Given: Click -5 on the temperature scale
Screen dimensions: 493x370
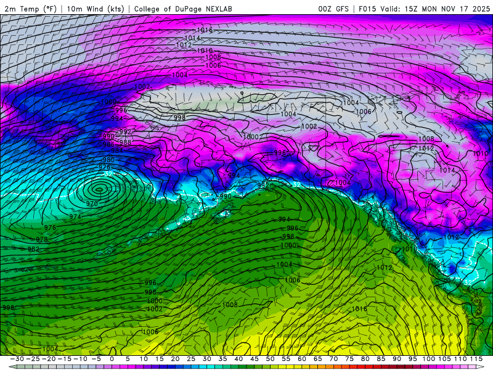Looking at the screenshot, I should tap(97, 359).
